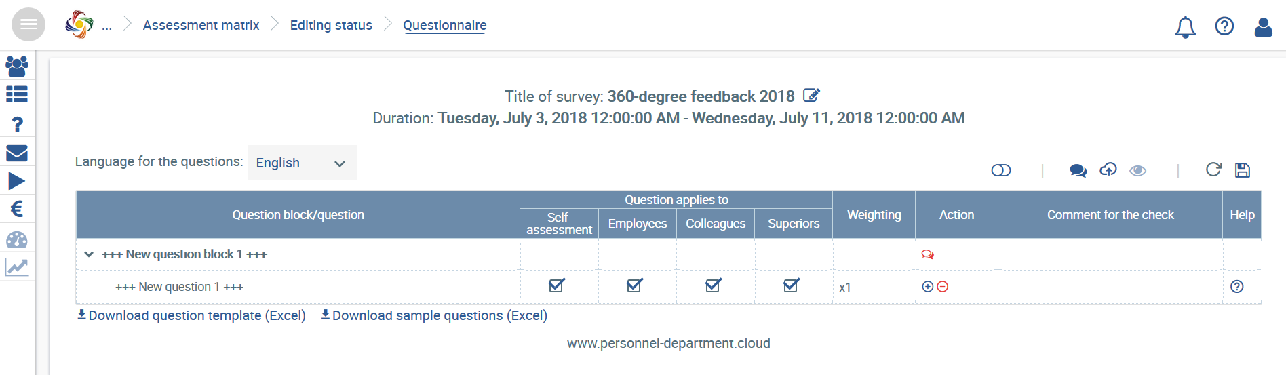
Task: Go to Assessment matrix breadcrumb
Action: (x=201, y=25)
